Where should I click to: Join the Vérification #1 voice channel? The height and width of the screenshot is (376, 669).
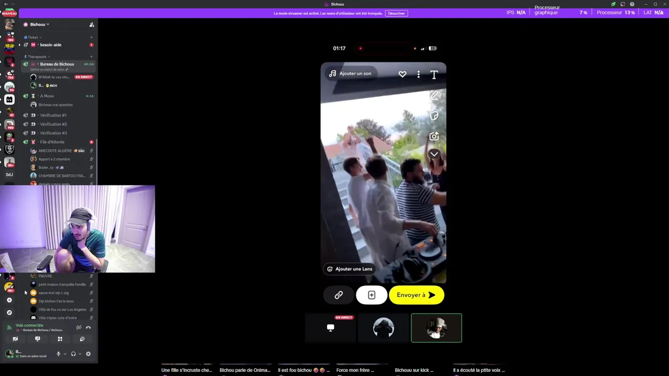(59, 115)
